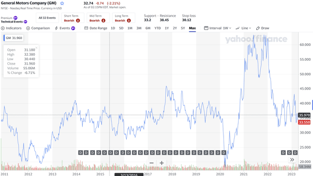The image size is (313, 176).
Task: Click the Volume 55.06M value in tooltip
Action: [29, 68]
